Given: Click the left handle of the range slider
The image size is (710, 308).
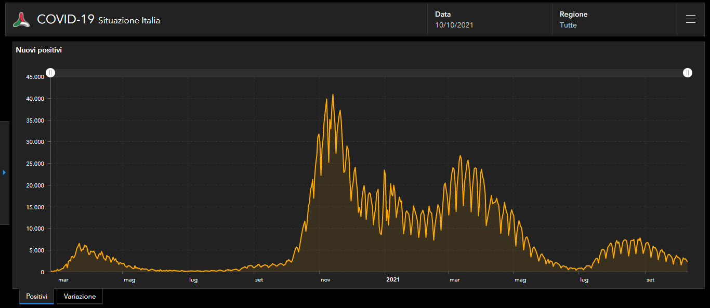Looking at the screenshot, I should click(x=50, y=73).
